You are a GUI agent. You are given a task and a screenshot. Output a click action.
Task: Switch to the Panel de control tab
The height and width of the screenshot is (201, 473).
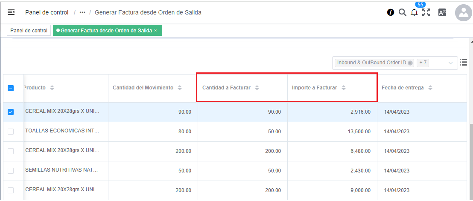tap(29, 31)
